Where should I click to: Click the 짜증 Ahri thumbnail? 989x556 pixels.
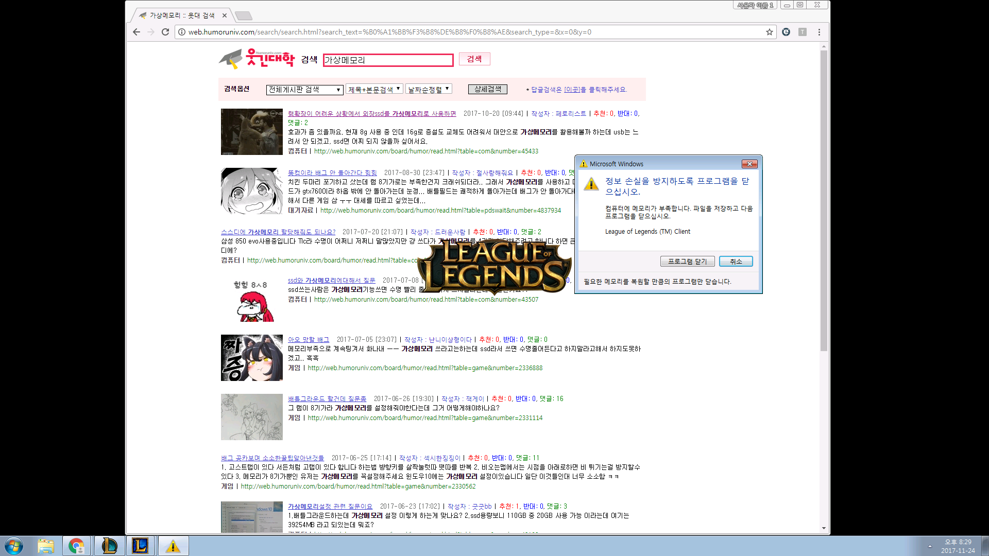tap(252, 358)
